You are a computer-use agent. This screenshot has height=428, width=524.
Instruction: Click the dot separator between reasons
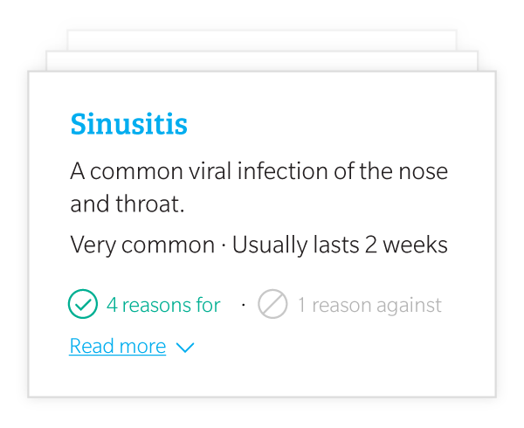[244, 305]
